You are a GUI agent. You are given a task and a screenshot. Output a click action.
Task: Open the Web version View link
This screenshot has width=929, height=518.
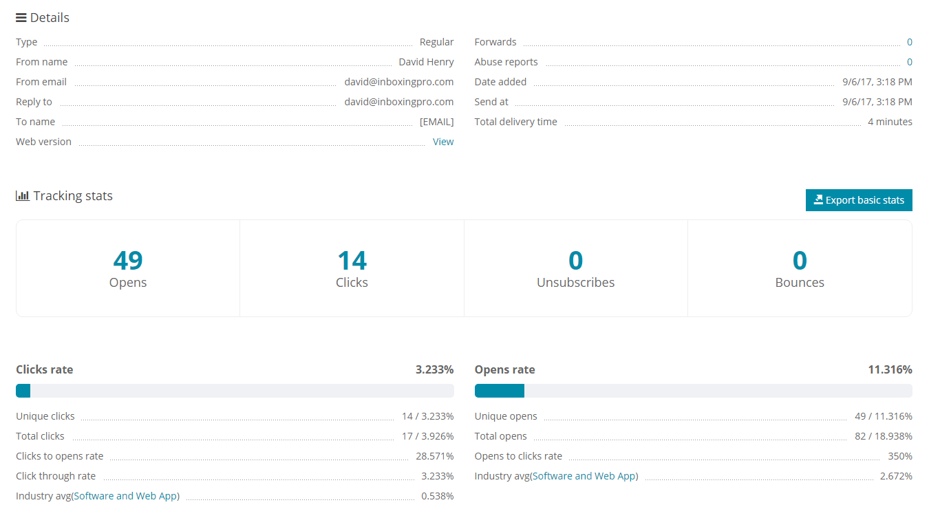point(442,142)
